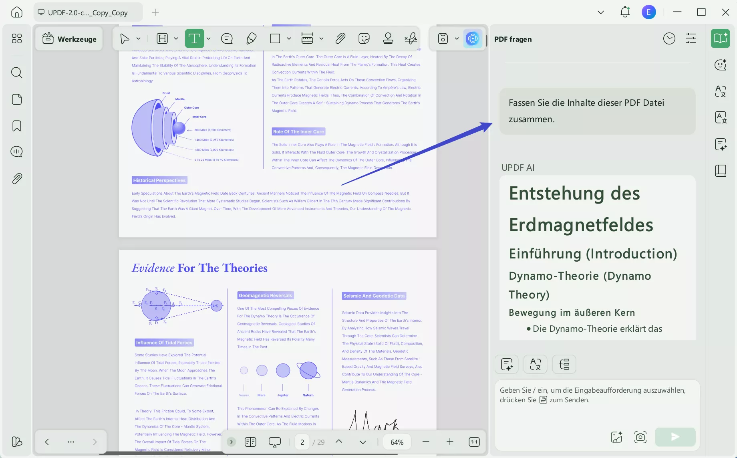Expand the bottom toolbar arrow button
737x458 pixels.
tap(231, 442)
